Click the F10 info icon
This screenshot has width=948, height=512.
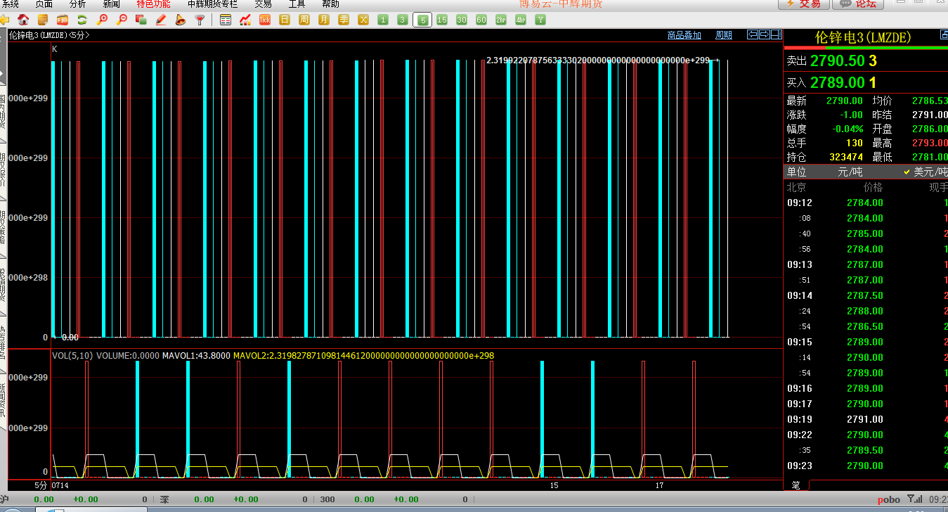pyautogui.click(x=63, y=20)
